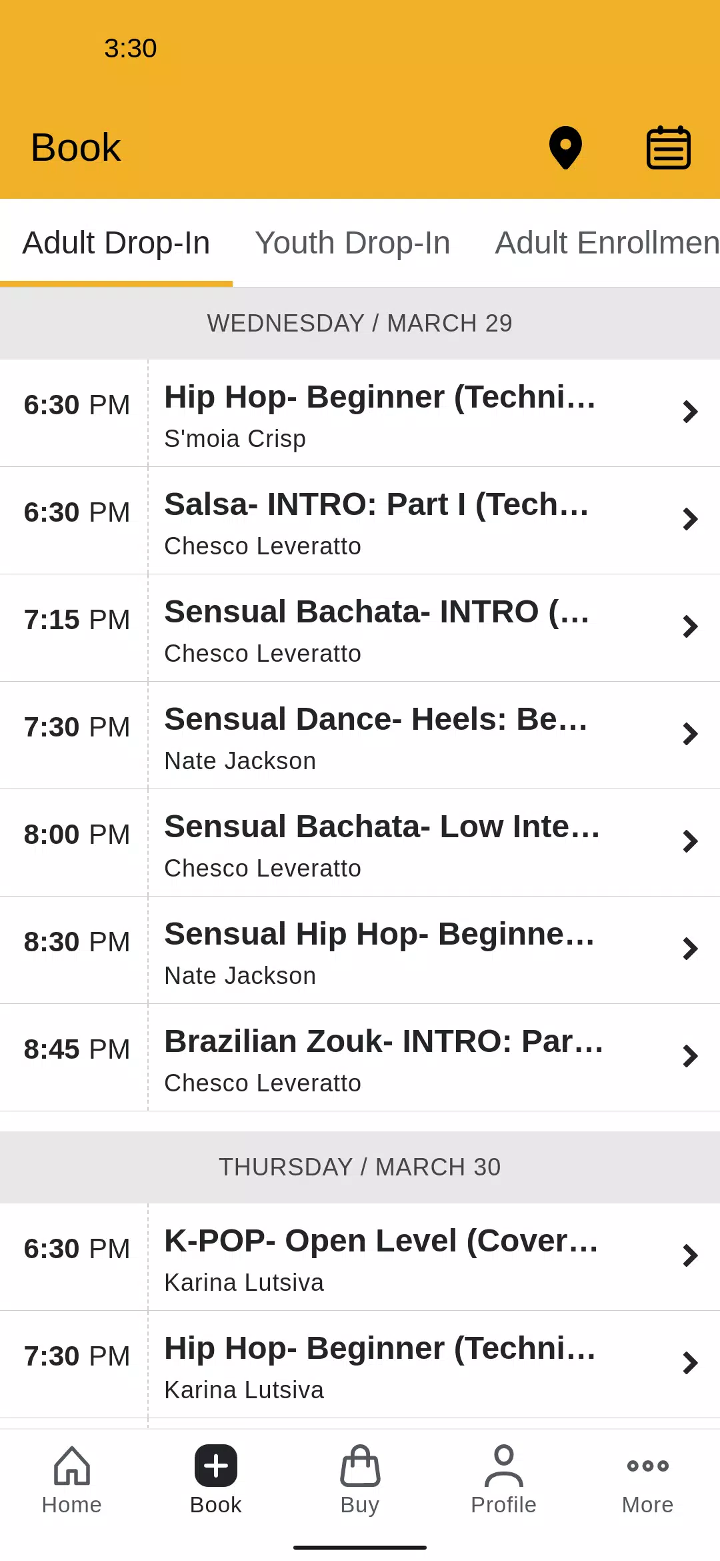This screenshot has width=720, height=1561.
Task: Go to Home in bottom navigation
Action: 72,1480
